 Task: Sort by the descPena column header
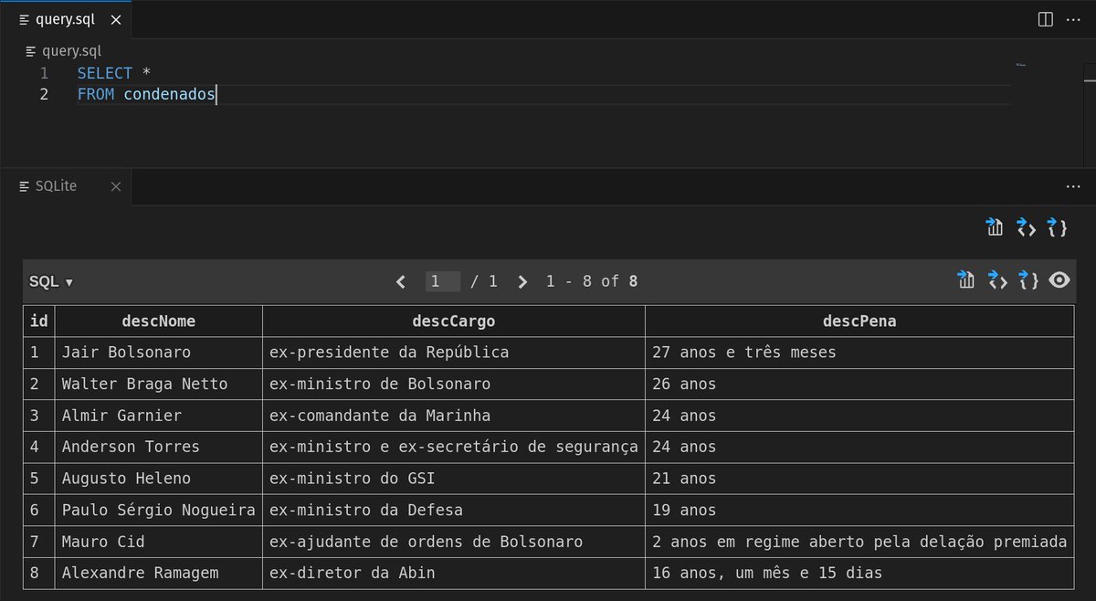859,321
